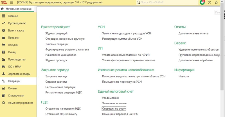Open the Отчеты sidebar section

18,88
